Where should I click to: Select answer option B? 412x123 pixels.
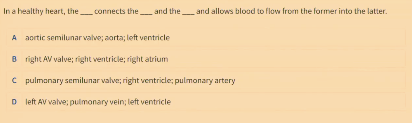pyautogui.click(x=206, y=59)
